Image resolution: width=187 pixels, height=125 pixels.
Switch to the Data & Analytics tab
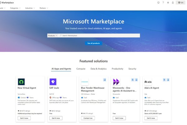point(98,69)
